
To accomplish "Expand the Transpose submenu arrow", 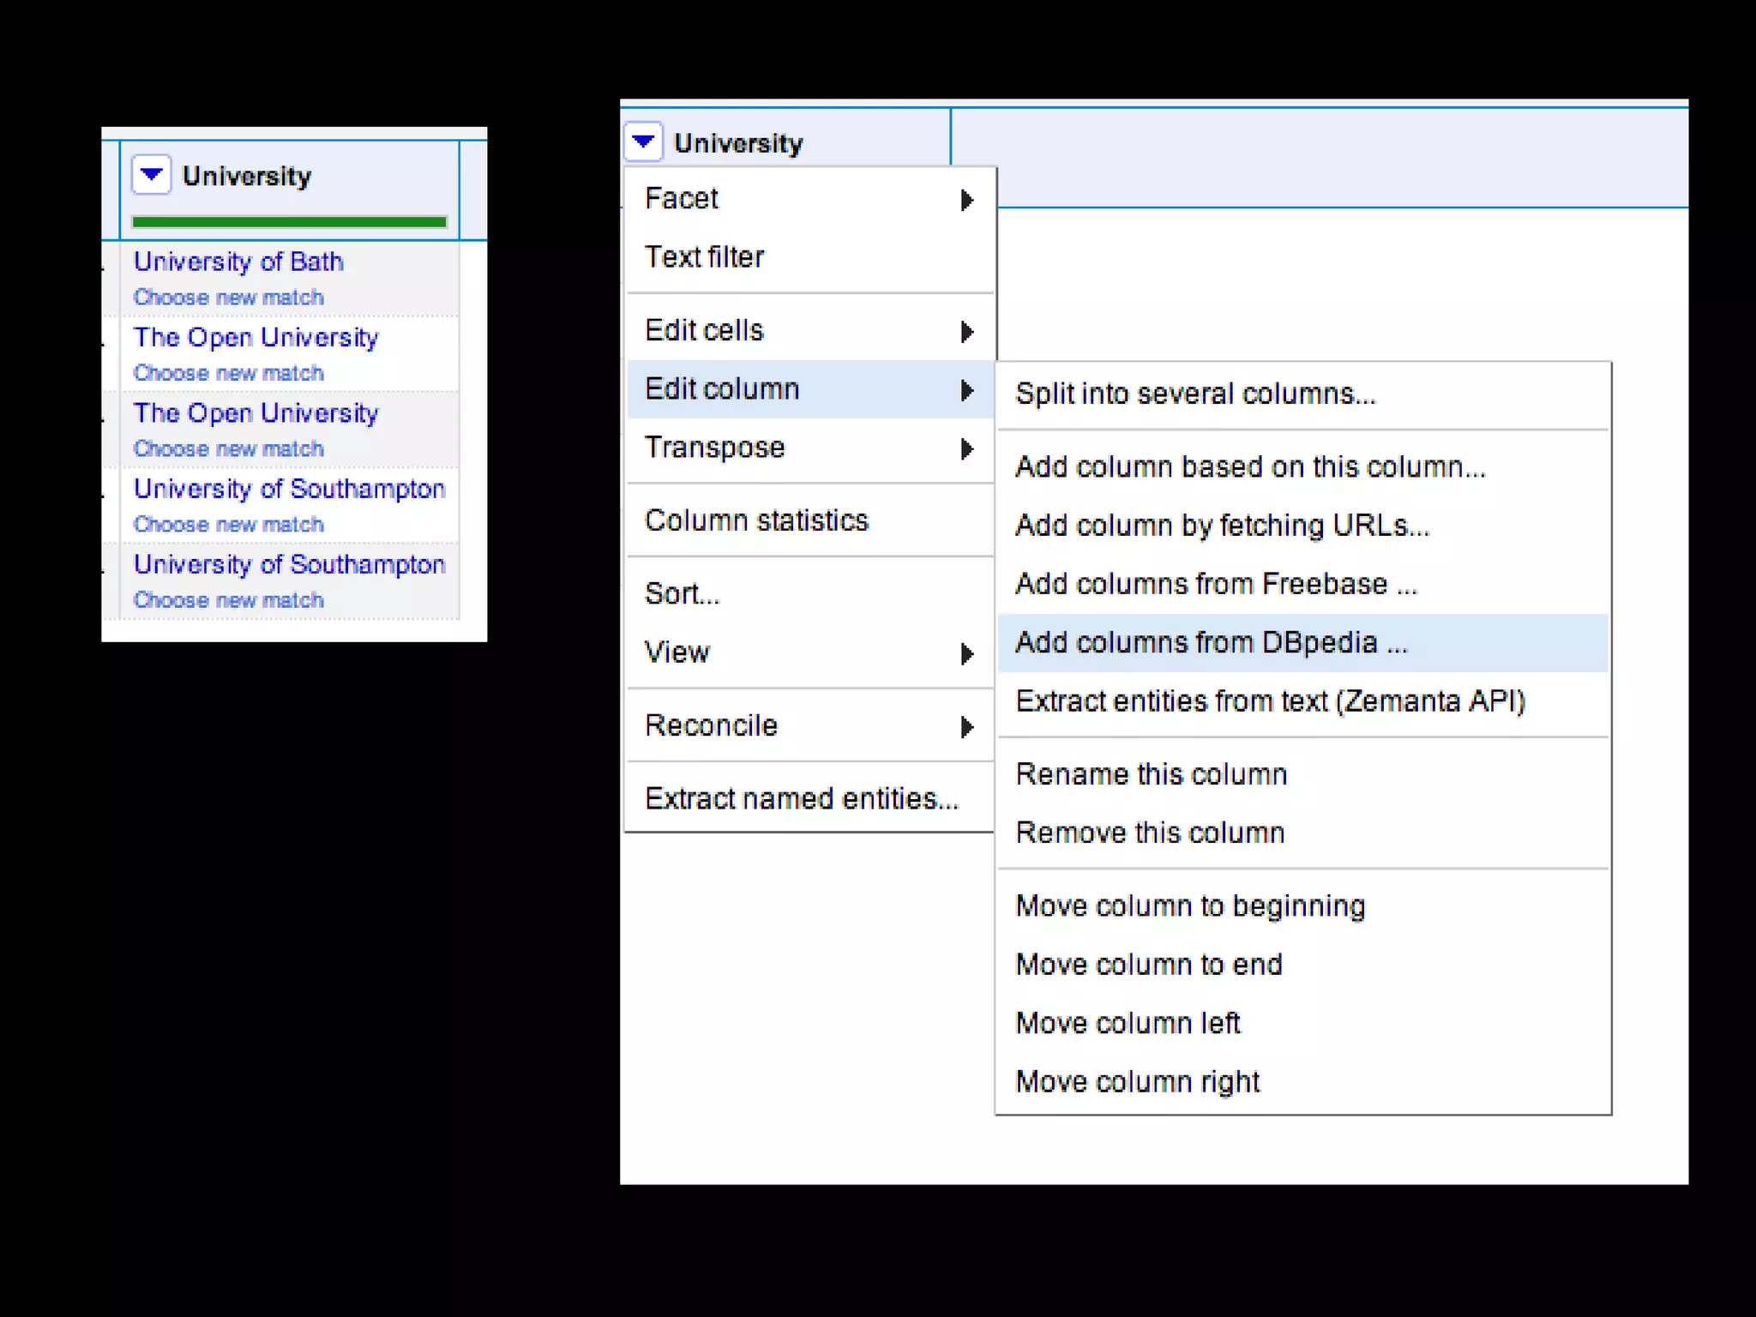I will pyautogui.click(x=966, y=448).
